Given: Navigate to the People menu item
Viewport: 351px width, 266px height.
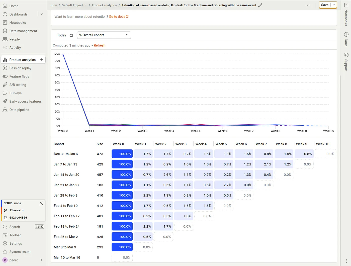Looking at the screenshot, I should point(14,39).
